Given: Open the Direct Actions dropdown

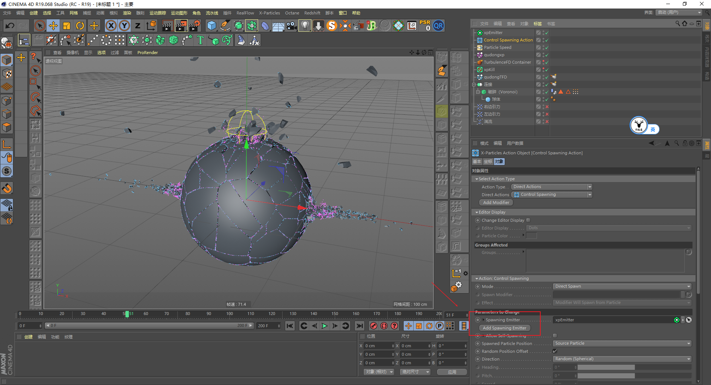Looking at the screenshot, I should click(552, 195).
